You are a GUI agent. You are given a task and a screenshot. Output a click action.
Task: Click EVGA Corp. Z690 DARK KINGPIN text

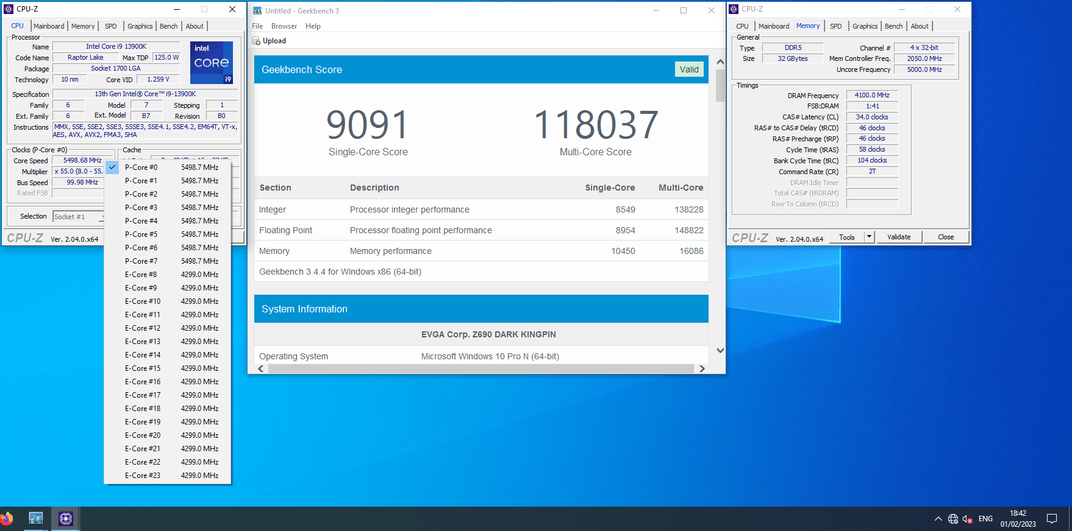[488, 334]
